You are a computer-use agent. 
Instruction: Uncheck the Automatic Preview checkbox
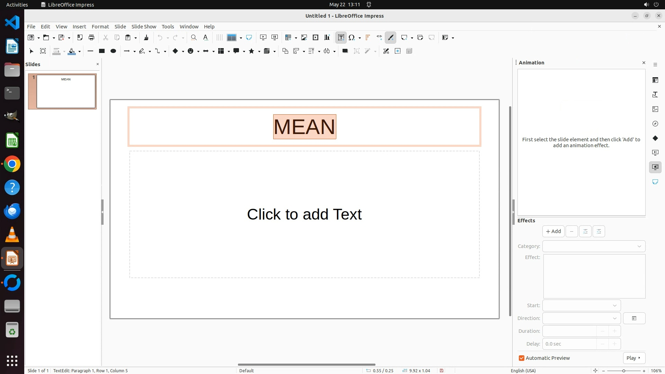[x=522, y=358]
